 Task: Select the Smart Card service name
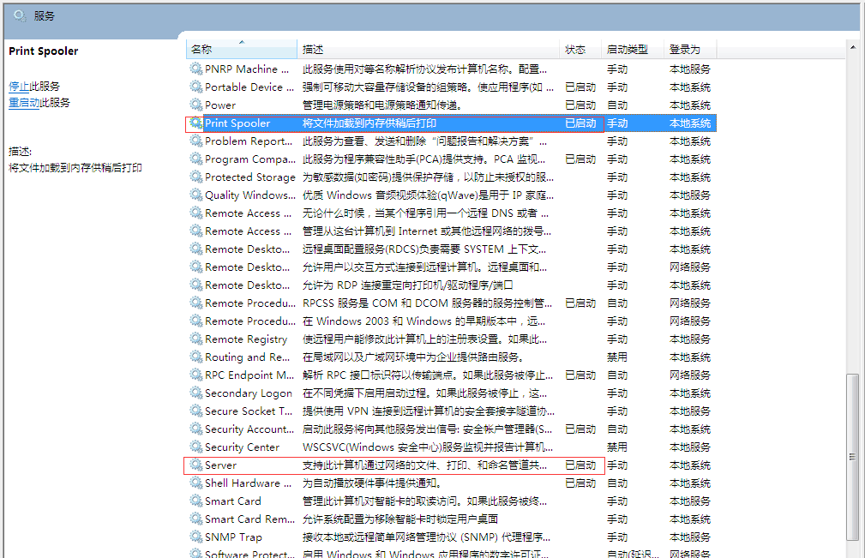pos(233,501)
